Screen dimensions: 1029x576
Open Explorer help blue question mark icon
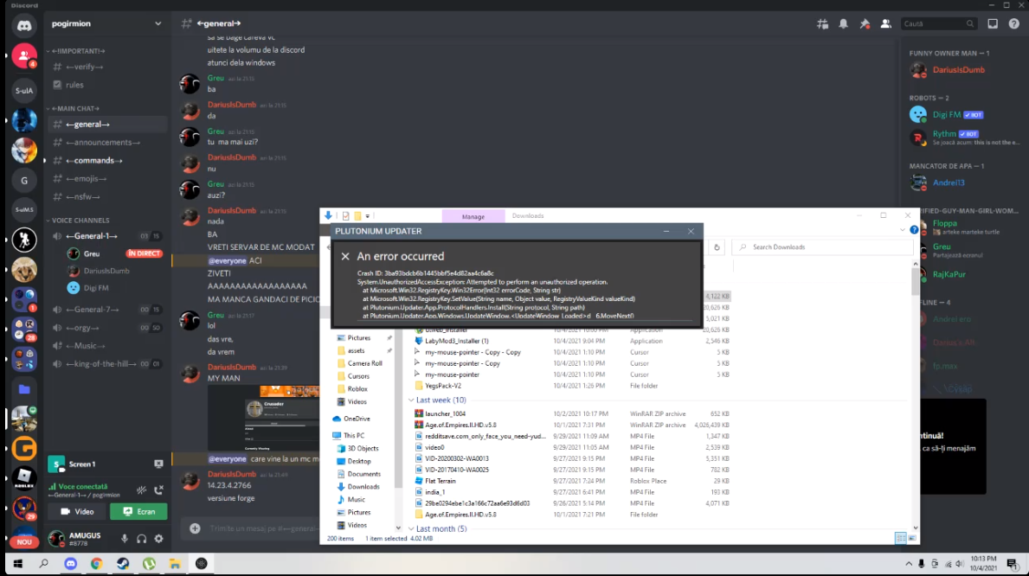(914, 229)
